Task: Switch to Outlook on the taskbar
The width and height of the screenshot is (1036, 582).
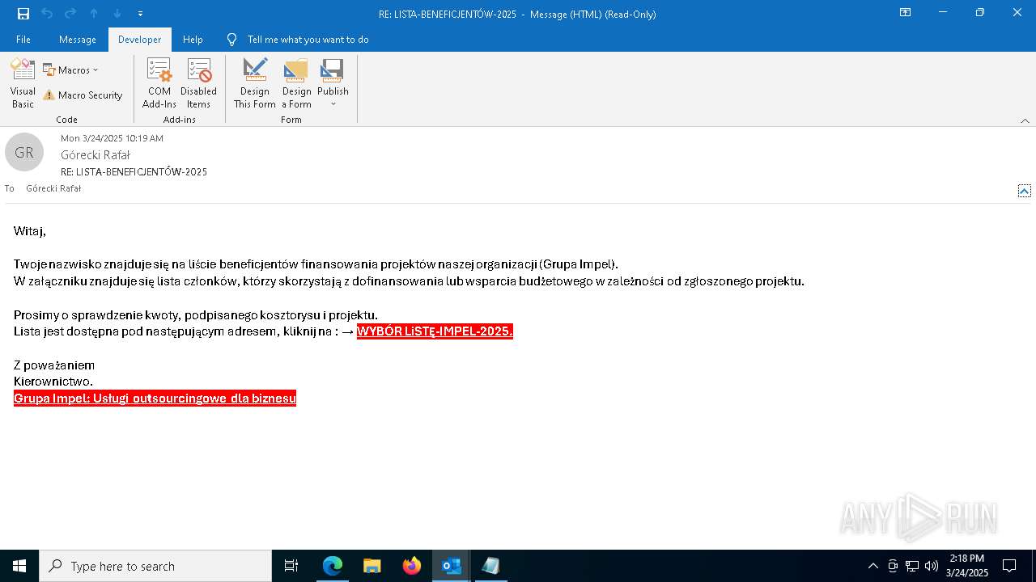Action: point(451,566)
